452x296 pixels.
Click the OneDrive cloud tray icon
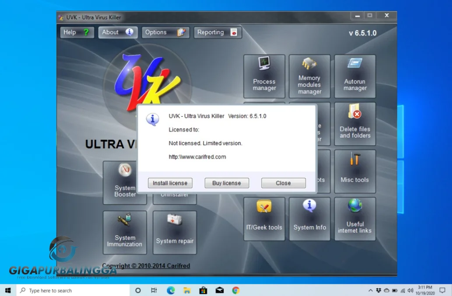point(386,290)
